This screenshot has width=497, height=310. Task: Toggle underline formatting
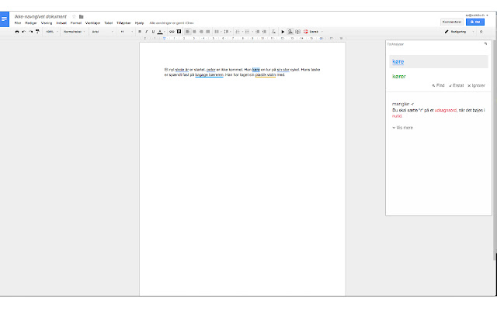pyautogui.click(x=152, y=32)
